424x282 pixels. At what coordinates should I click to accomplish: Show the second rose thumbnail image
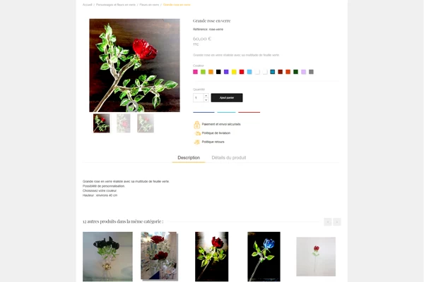tap(123, 123)
